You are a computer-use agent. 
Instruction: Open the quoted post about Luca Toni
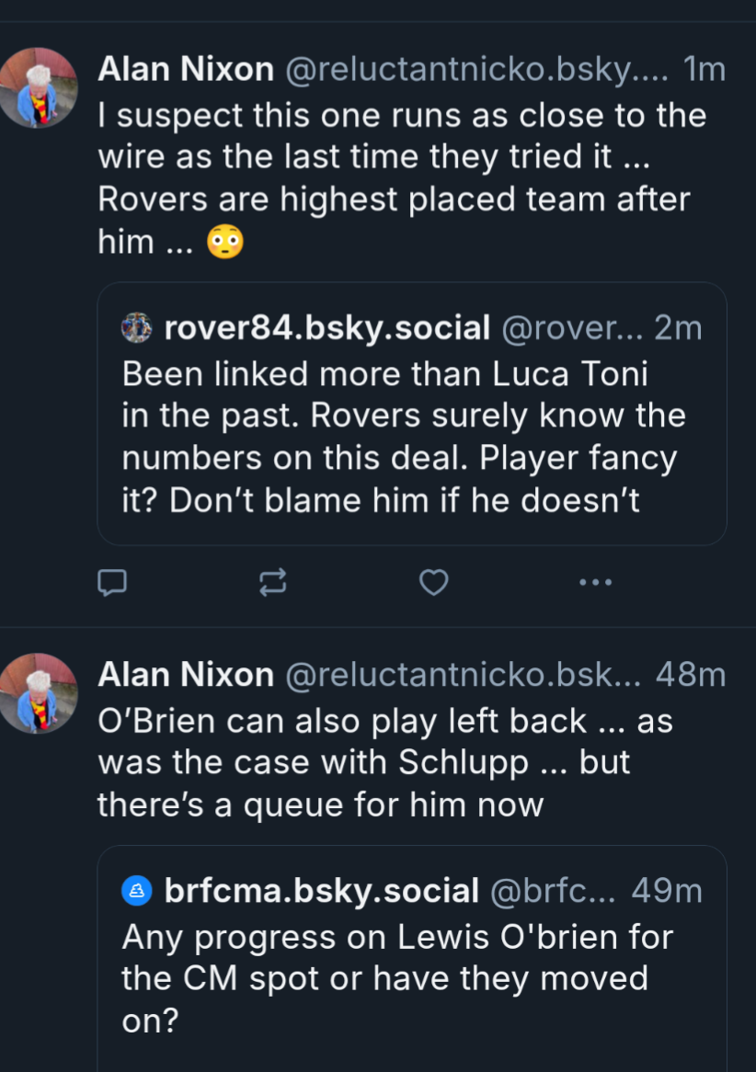pyautogui.click(x=405, y=437)
